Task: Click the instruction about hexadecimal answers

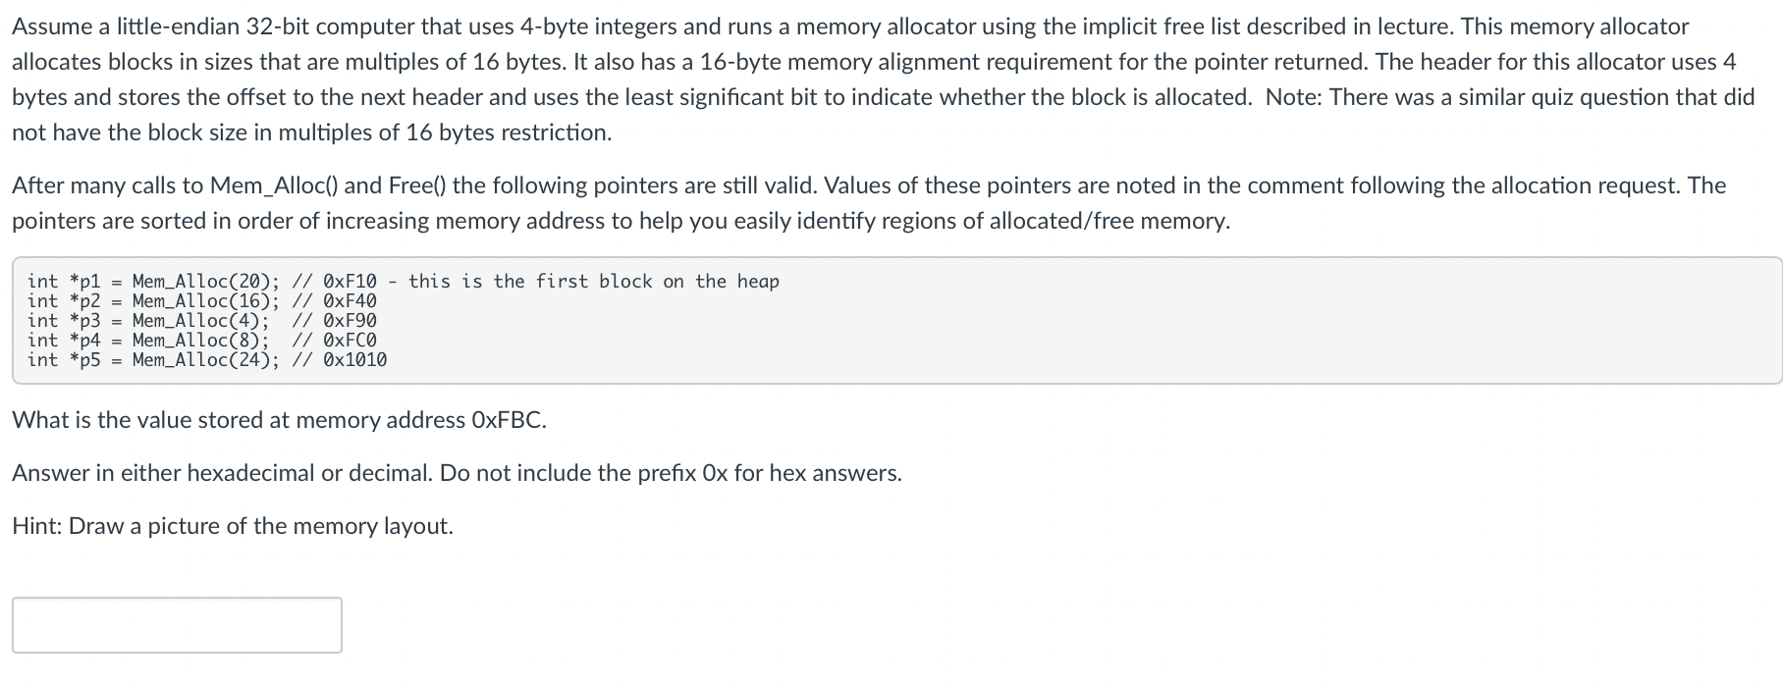Action: [457, 472]
